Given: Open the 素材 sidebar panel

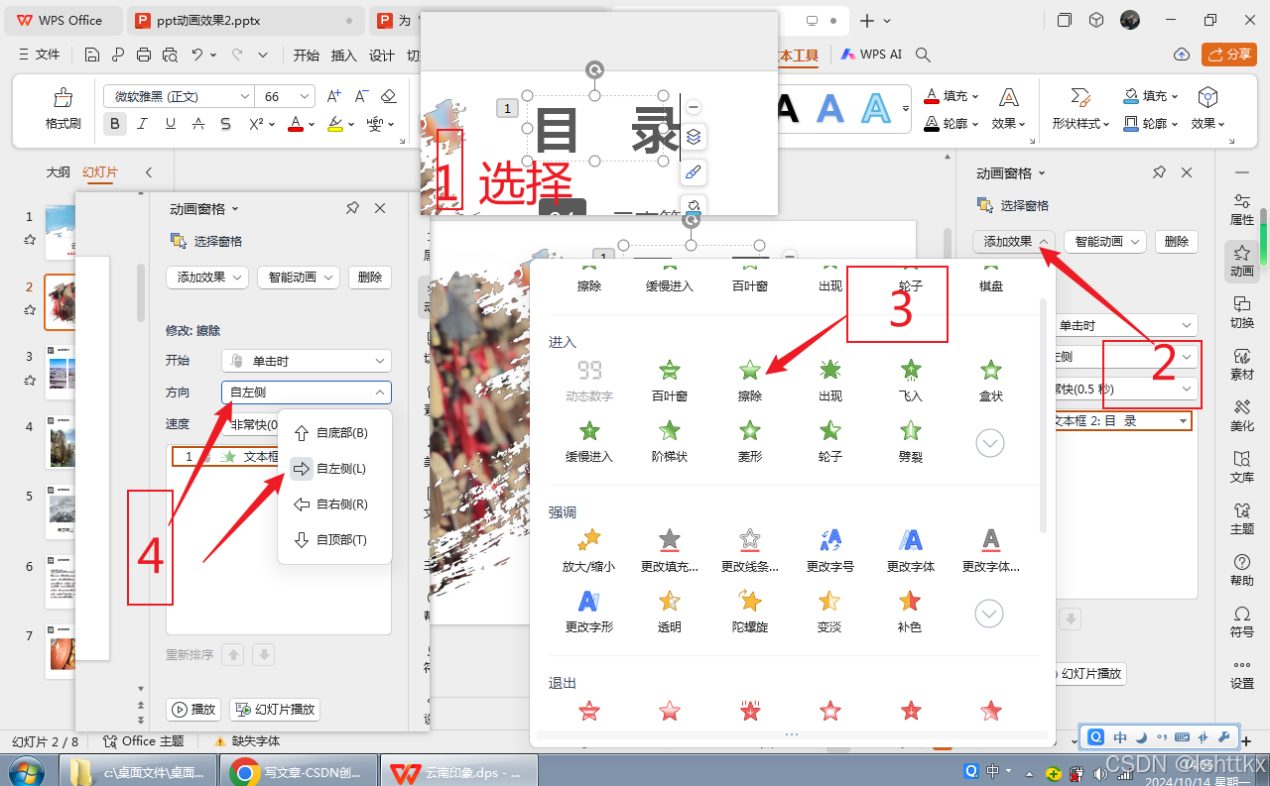Looking at the screenshot, I should pos(1242,364).
